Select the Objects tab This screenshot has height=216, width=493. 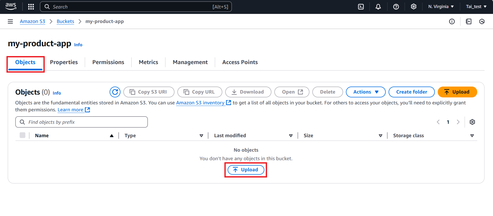coord(25,62)
